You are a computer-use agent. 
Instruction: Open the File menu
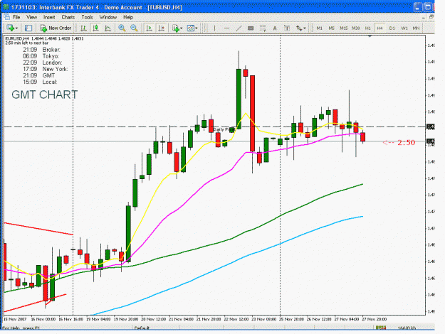click(16, 17)
